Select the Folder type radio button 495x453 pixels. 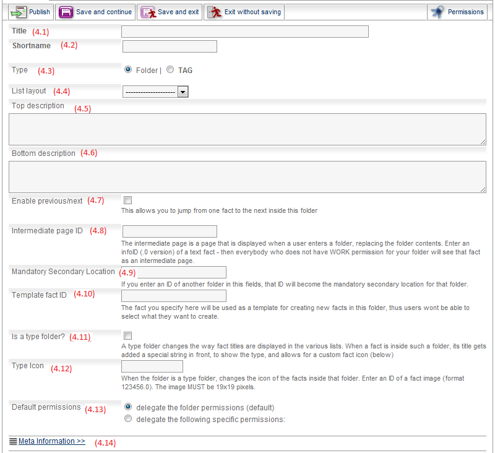tap(128, 70)
